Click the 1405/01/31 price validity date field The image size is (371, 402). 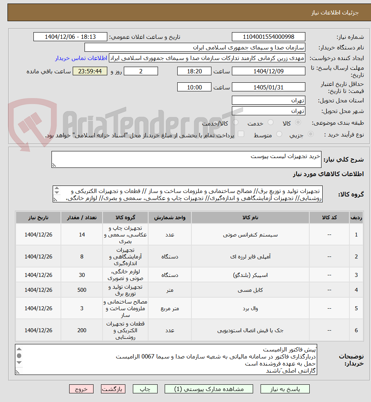(x=268, y=87)
